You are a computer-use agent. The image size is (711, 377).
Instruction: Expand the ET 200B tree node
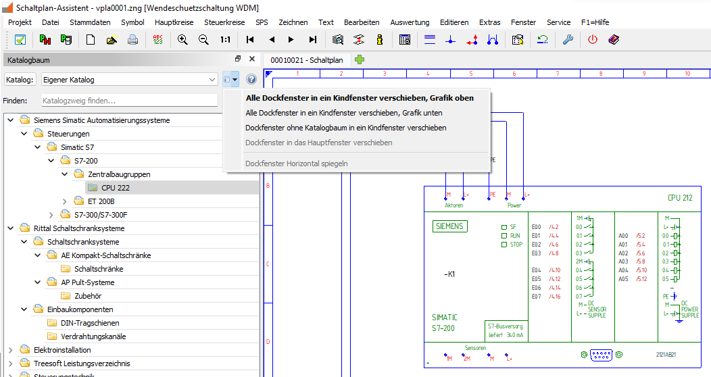click(65, 201)
